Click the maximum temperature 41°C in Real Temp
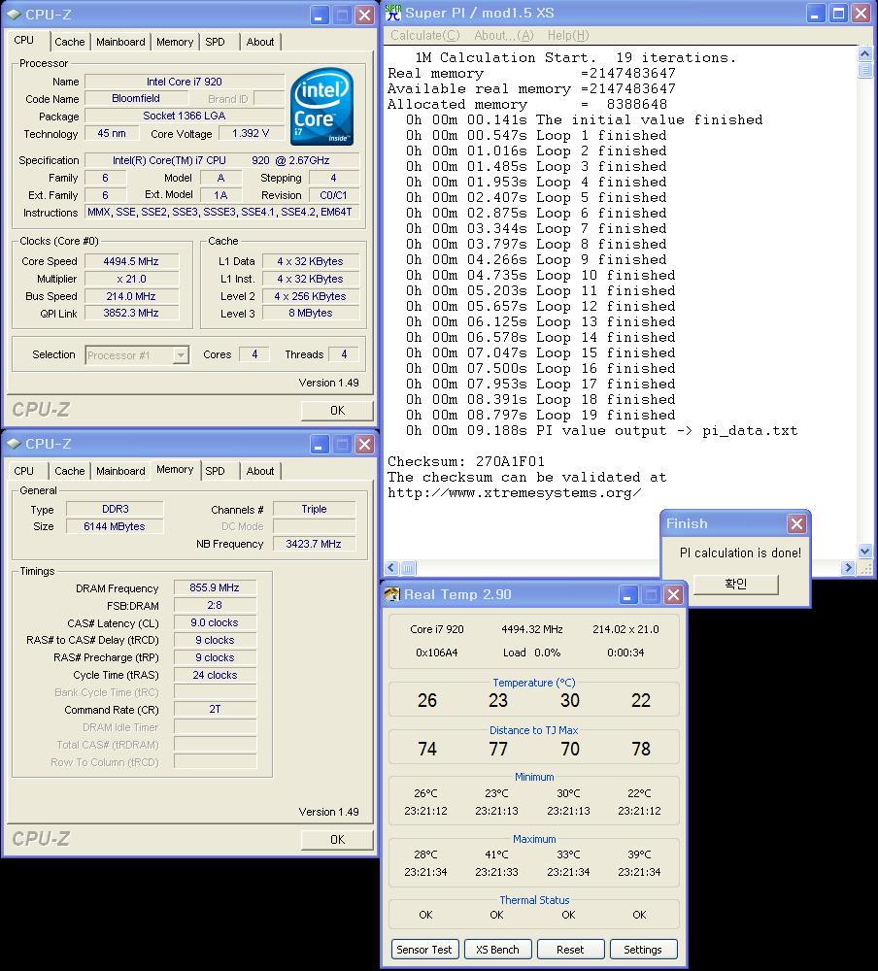Viewport: 878px width, 971px height. pos(497,854)
